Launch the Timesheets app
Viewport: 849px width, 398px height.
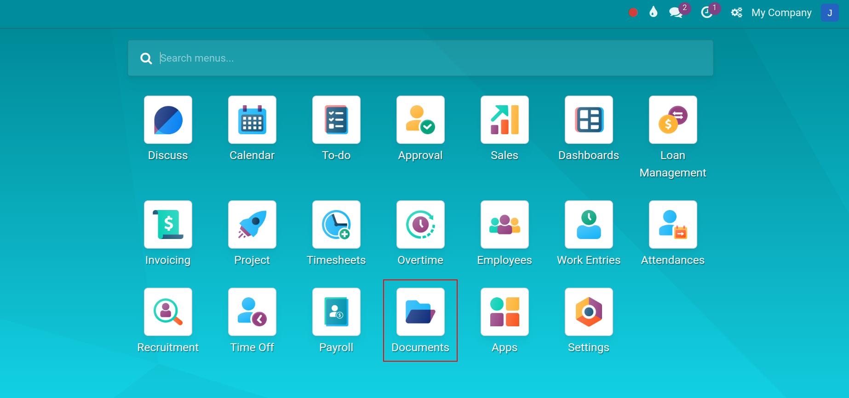(x=336, y=225)
